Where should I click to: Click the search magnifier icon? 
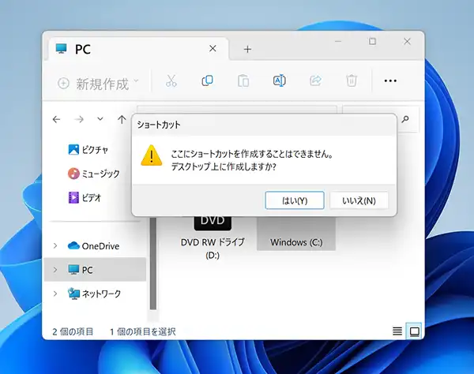coord(405,119)
